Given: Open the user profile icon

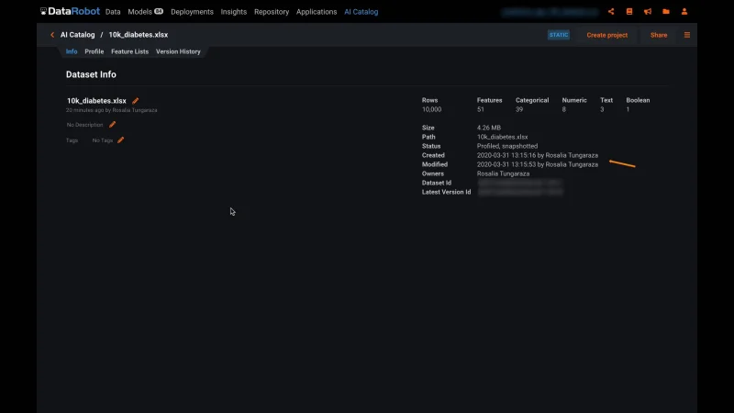Looking at the screenshot, I should [684, 12].
